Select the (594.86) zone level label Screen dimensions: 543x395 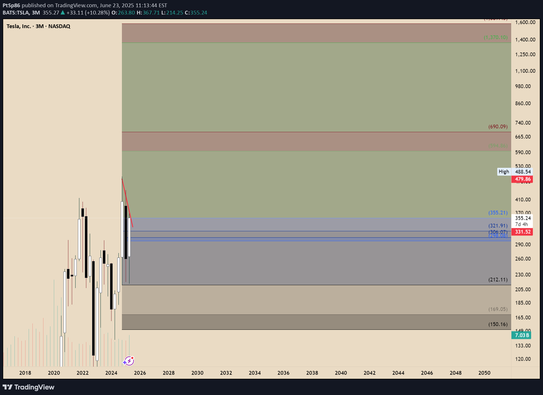tap(498, 146)
